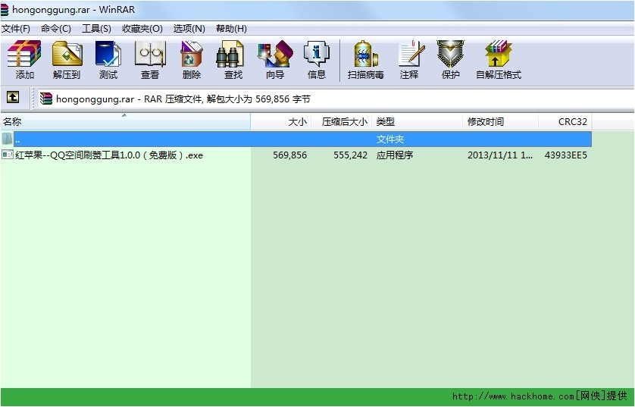Sort by 名称 column header

coord(126,121)
